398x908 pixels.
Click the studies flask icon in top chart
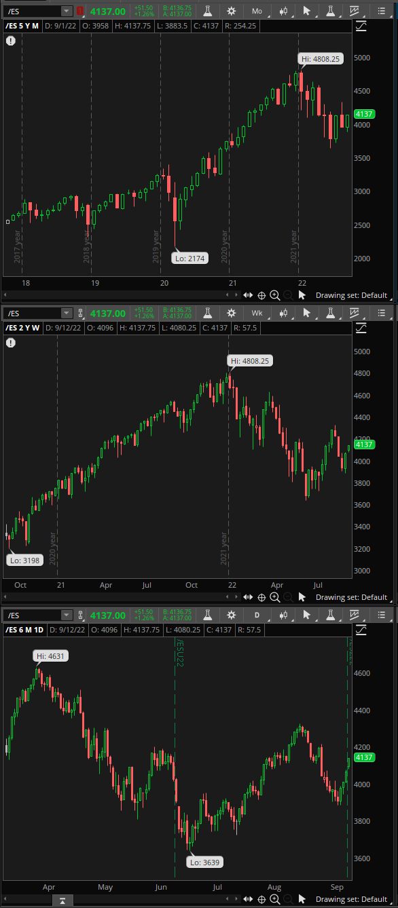(x=207, y=11)
